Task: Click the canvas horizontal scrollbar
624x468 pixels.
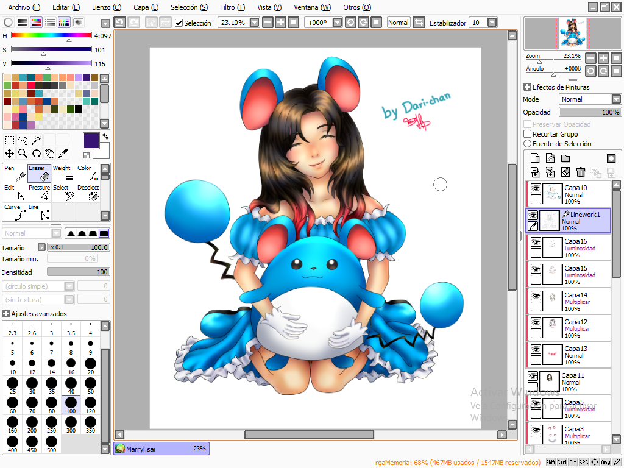Action: point(309,434)
